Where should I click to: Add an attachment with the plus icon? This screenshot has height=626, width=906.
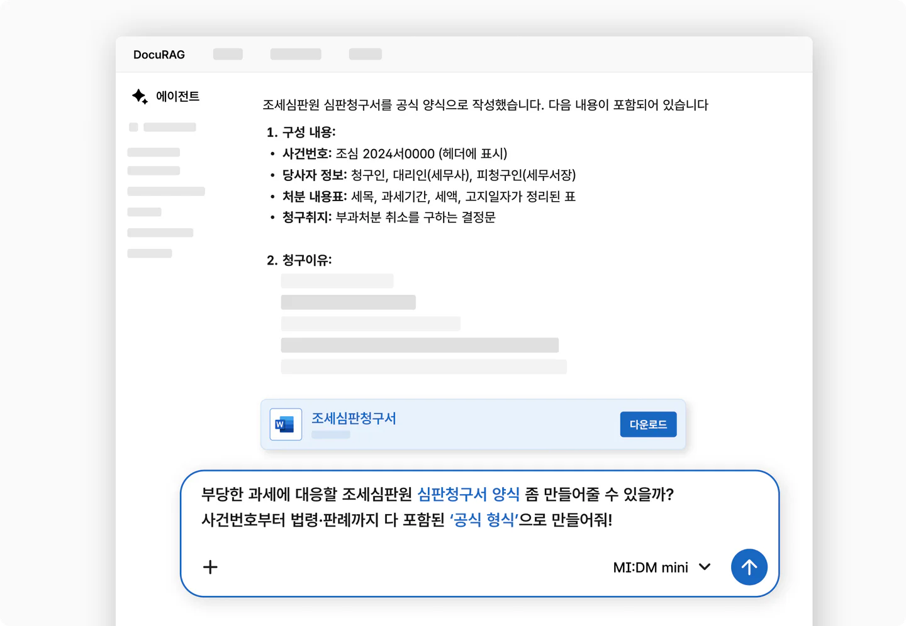pyautogui.click(x=210, y=567)
